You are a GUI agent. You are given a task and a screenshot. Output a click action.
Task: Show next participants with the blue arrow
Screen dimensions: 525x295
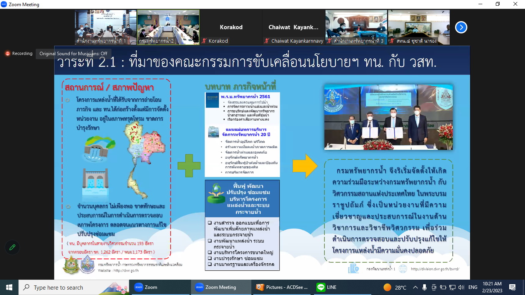point(461,27)
